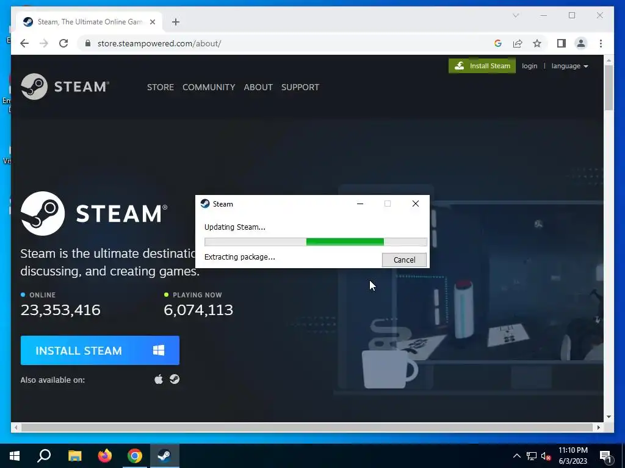Click the muted volume tray icon
625x468 pixels.
(546, 456)
